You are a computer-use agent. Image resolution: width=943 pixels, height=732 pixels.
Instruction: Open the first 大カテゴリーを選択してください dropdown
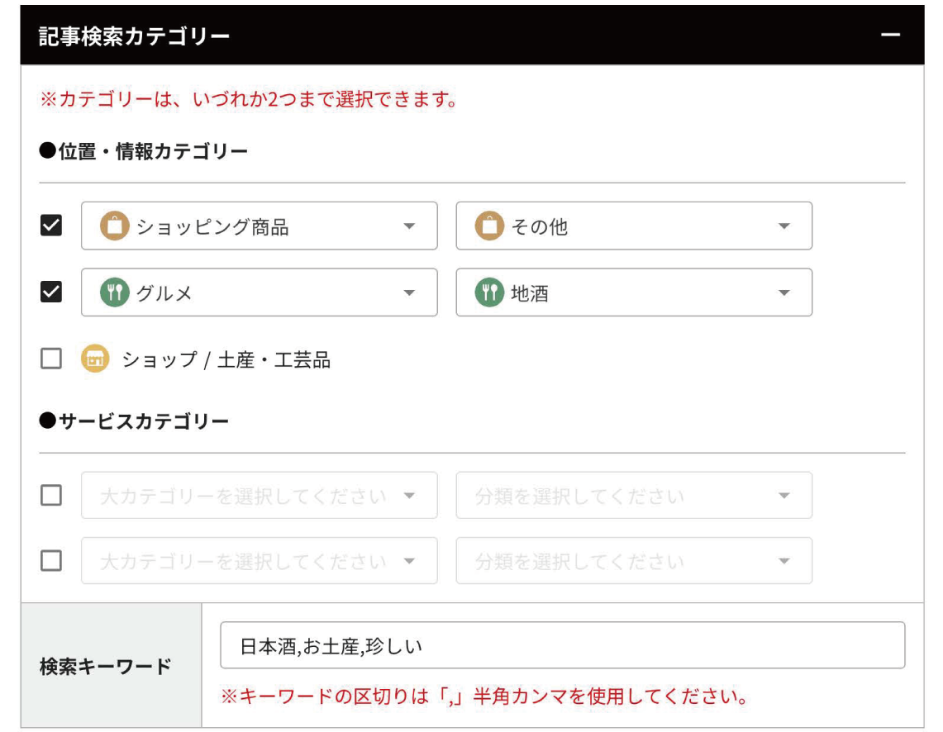tap(260, 495)
